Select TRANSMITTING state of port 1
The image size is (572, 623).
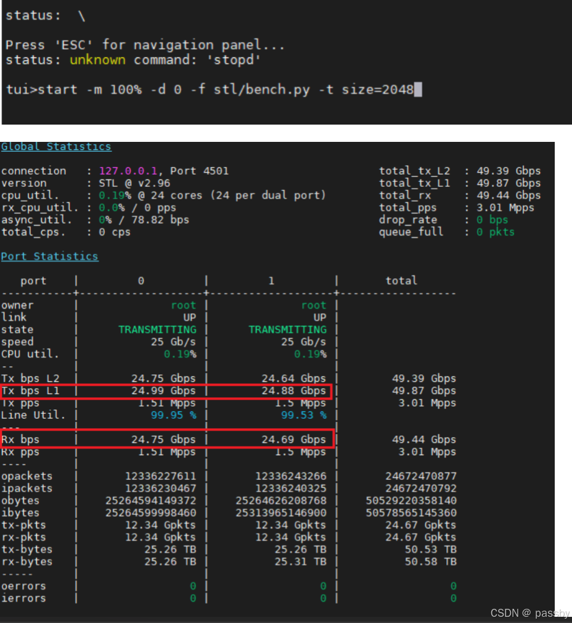pyautogui.click(x=288, y=330)
